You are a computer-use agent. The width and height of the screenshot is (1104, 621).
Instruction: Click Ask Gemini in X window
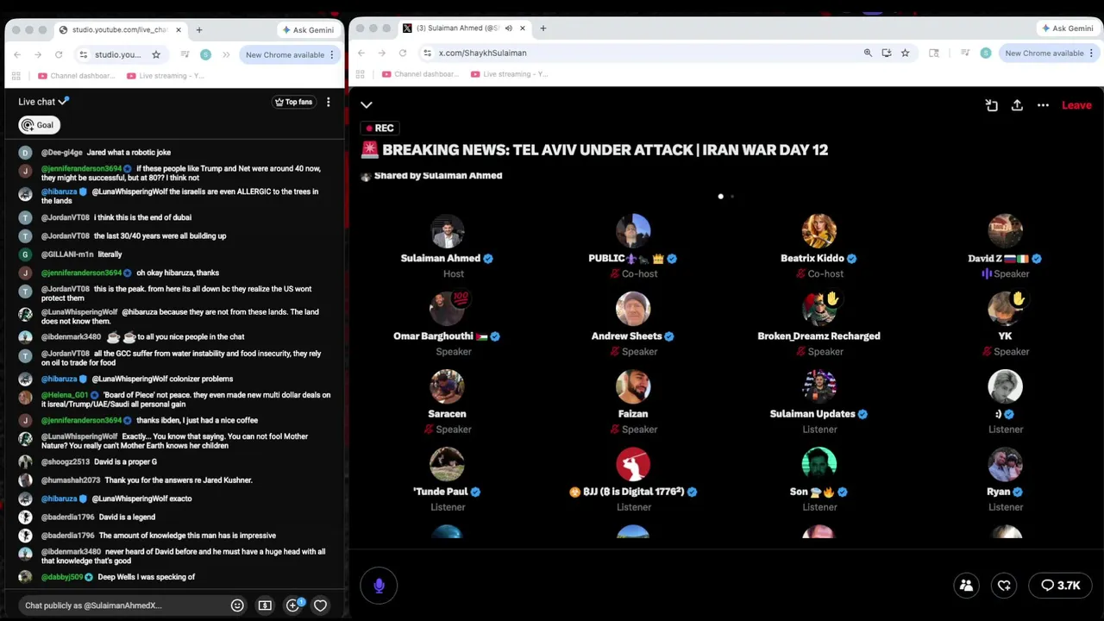click(1068, 28)
